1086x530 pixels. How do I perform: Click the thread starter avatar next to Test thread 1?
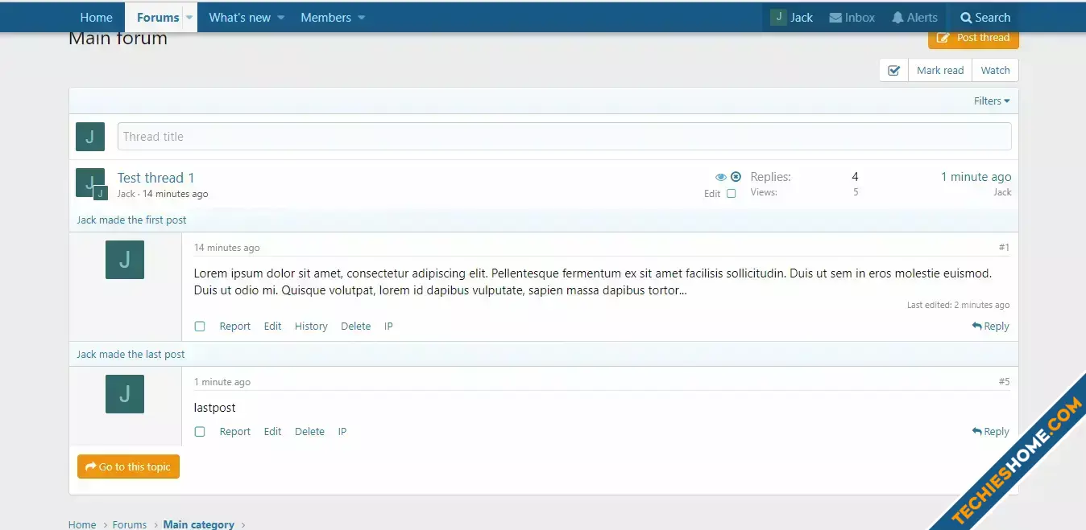coord(90,183)
